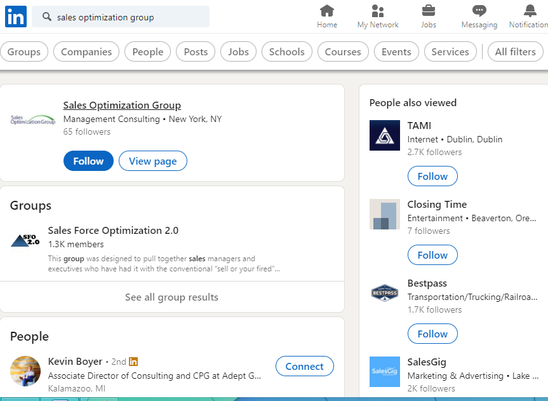Open the All filters button
Viewport: 548px width, 401px height.
coord(515,51)
